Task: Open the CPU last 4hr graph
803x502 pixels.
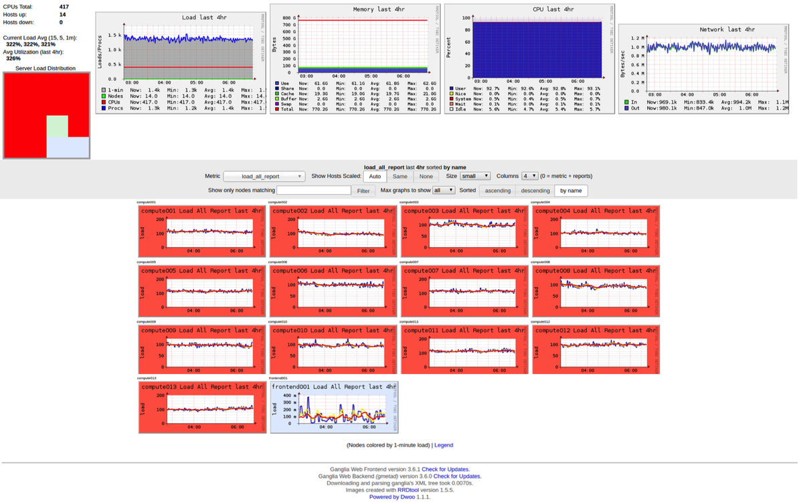Action: pyautogui.click(x=529, y=58)
